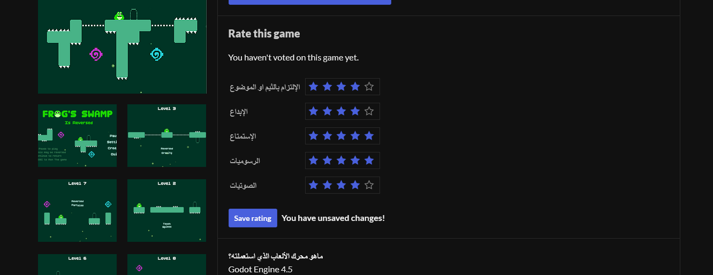View the Level 6 screenshot thumbnail
713x275 pixels.
point(77,264)
